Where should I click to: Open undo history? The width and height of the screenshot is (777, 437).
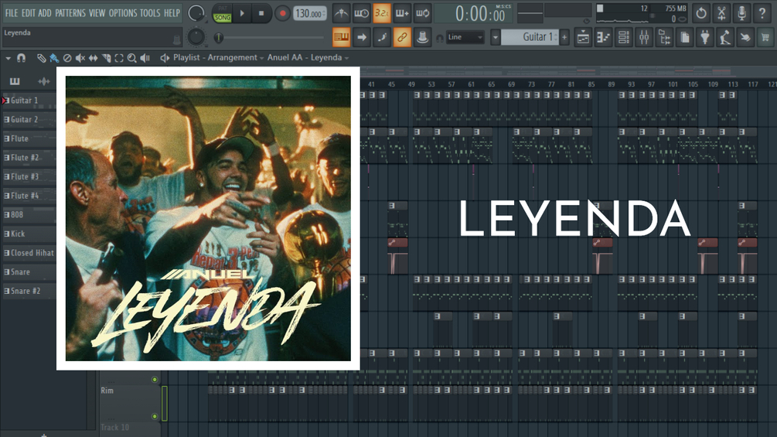[701, 13]
